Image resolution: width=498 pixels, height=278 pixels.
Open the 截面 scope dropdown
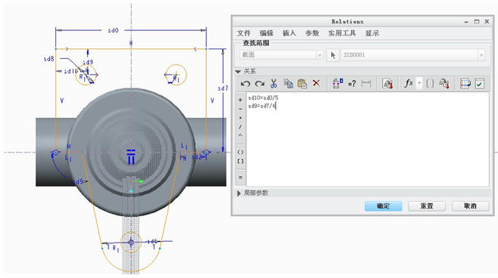(x=281, y=55)
